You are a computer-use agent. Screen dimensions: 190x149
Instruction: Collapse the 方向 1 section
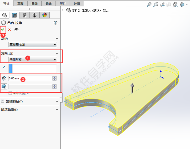pyautogui.click(x=57, y=53)
